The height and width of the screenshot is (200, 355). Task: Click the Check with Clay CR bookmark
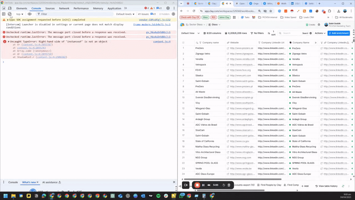190,17
